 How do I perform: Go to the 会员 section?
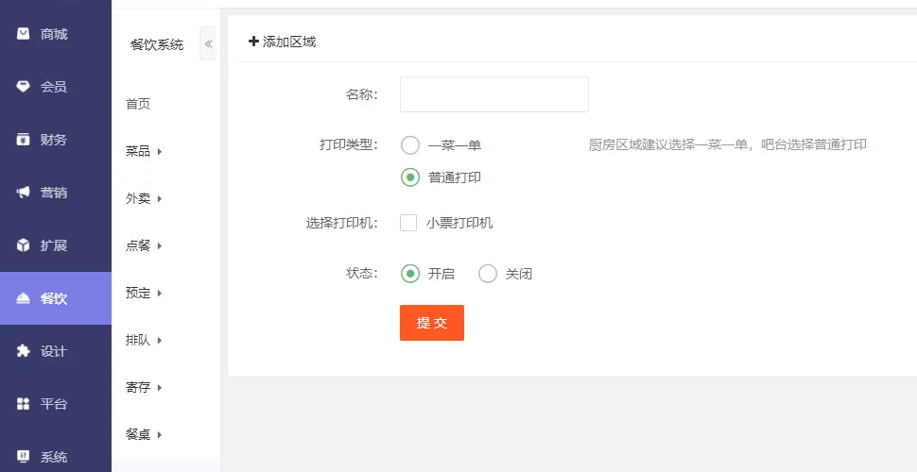[x=56, y=87]
